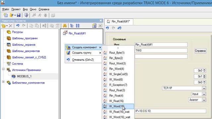212x119 pixels.
Task: Open the Окно menu
Action: click(x=33, y=9)
